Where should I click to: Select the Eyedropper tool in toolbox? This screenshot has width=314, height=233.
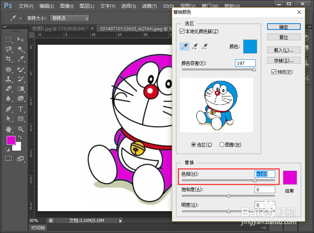point(20,58)
